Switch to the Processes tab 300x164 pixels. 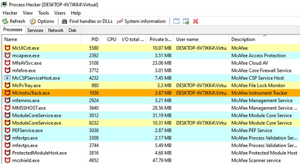tap(13, 30)
